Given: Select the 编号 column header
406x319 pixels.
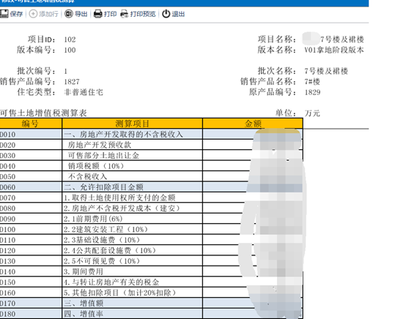Looking at the screenshot, I should tap(31, 124).
